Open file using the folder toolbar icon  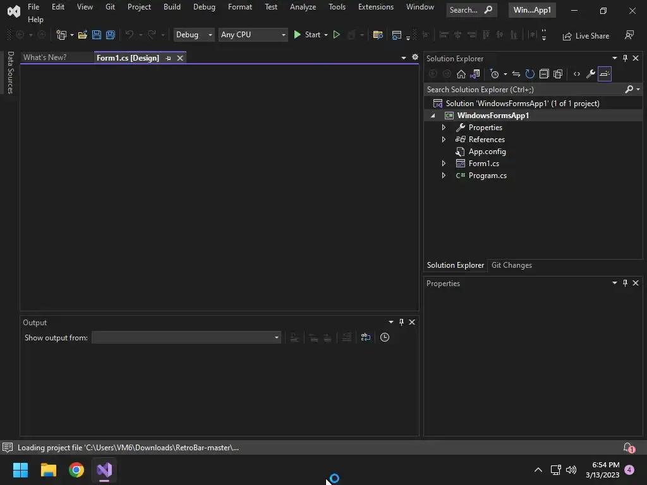click(83, 35)
